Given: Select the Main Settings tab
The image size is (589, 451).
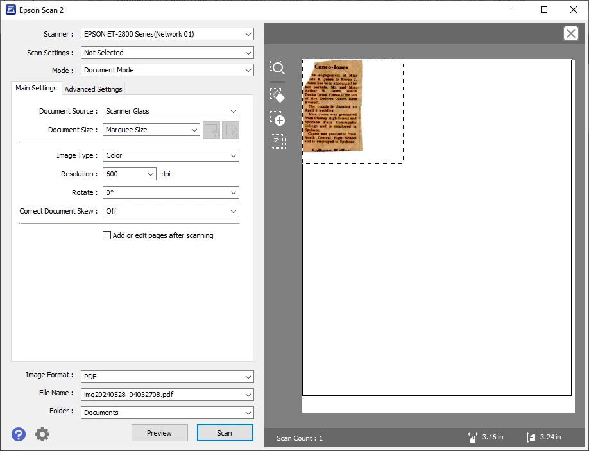Looking at the screenshot, I should 36,88.
